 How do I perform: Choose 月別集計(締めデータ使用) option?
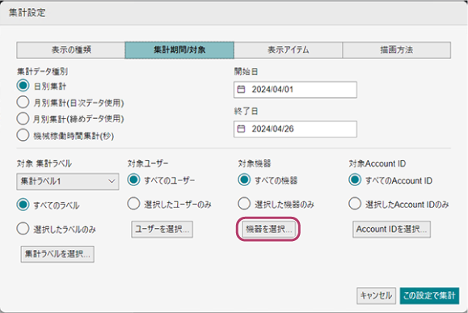(x=23, y=119)
